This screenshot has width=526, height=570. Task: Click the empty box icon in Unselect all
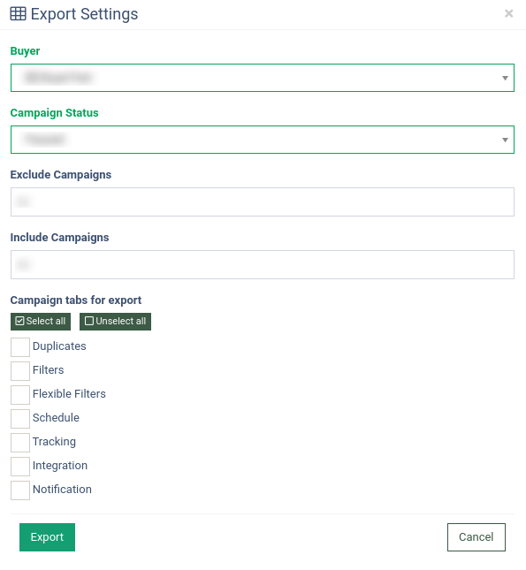pyautogui.click(x=89, y=321)
